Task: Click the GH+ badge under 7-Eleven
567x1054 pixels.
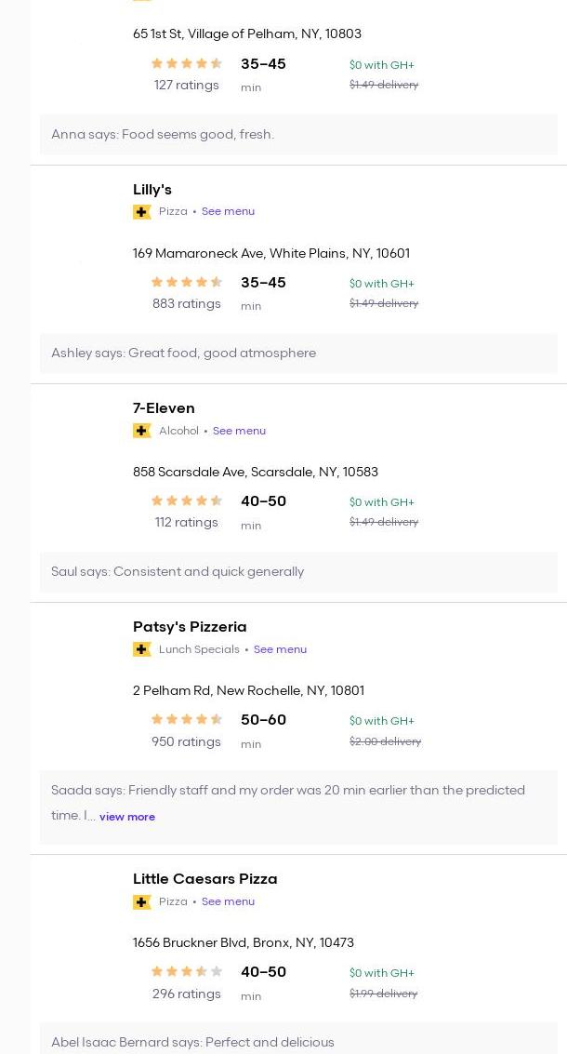Action: pyautogui.click(x=142, y=431)
